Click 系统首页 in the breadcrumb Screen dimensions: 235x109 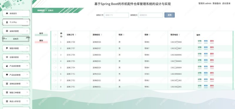coord(41,10)
